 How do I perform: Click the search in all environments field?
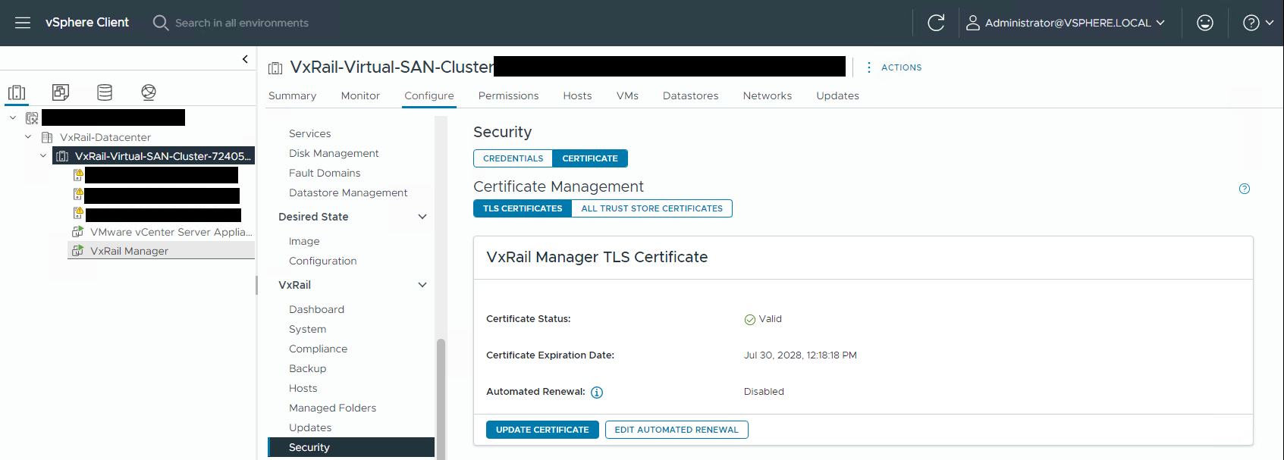click(242, 23)
